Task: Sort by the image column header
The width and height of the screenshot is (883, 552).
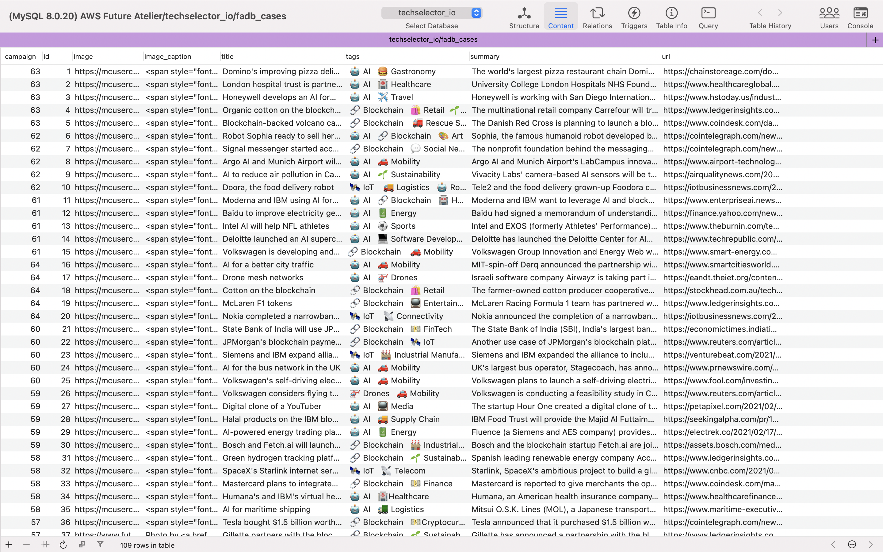Action: tap(108, 57)
